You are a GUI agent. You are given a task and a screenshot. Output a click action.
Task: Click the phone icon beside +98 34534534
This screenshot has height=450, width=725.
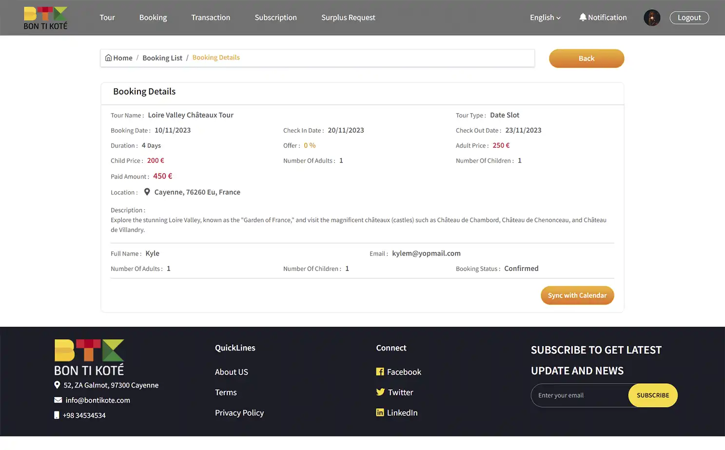[57, 415]
